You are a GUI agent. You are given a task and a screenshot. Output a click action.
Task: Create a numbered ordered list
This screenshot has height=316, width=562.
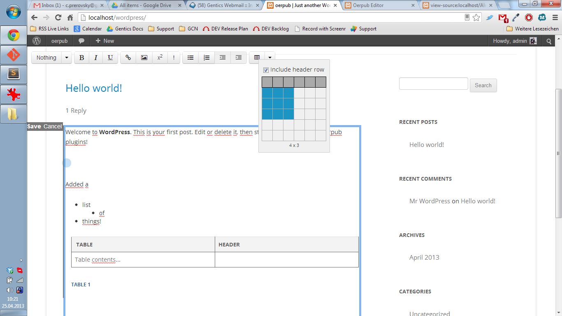tap(207, 58)
